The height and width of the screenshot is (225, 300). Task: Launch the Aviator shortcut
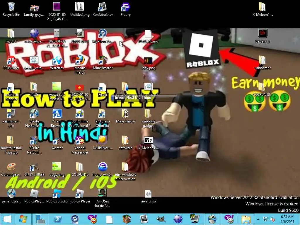pyautogui.click(x=57, y=143)
